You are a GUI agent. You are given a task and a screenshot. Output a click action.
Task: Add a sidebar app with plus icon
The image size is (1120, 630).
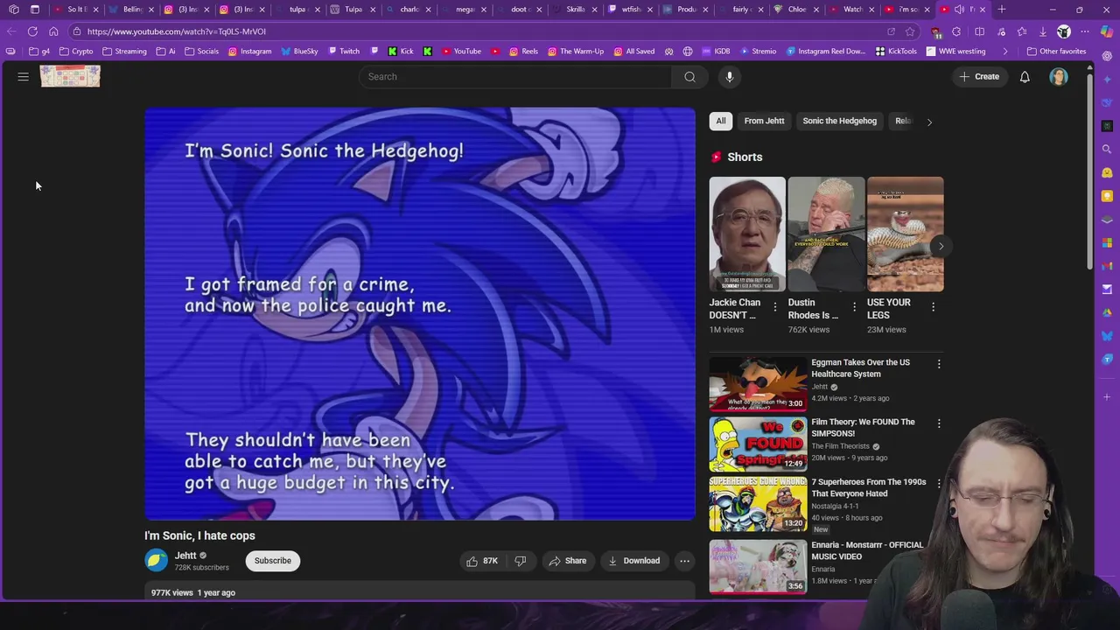(1107, 396)
